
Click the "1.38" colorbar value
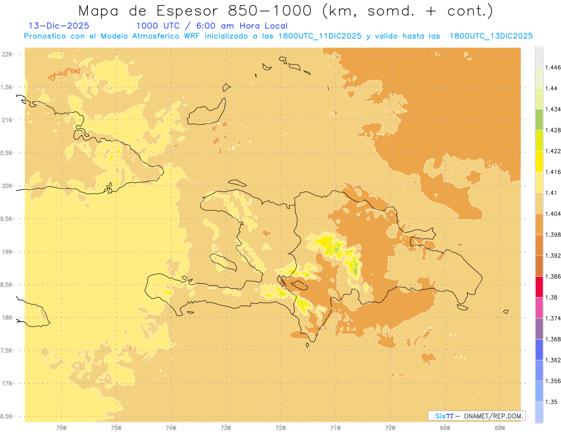click(x=552, y=297)
